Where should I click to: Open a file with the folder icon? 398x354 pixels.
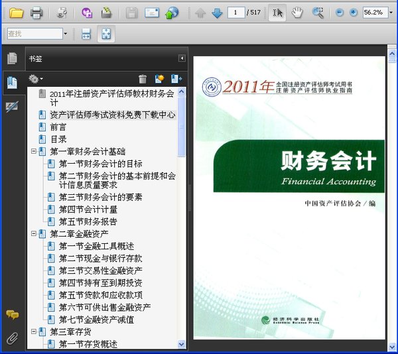point(16,13)
